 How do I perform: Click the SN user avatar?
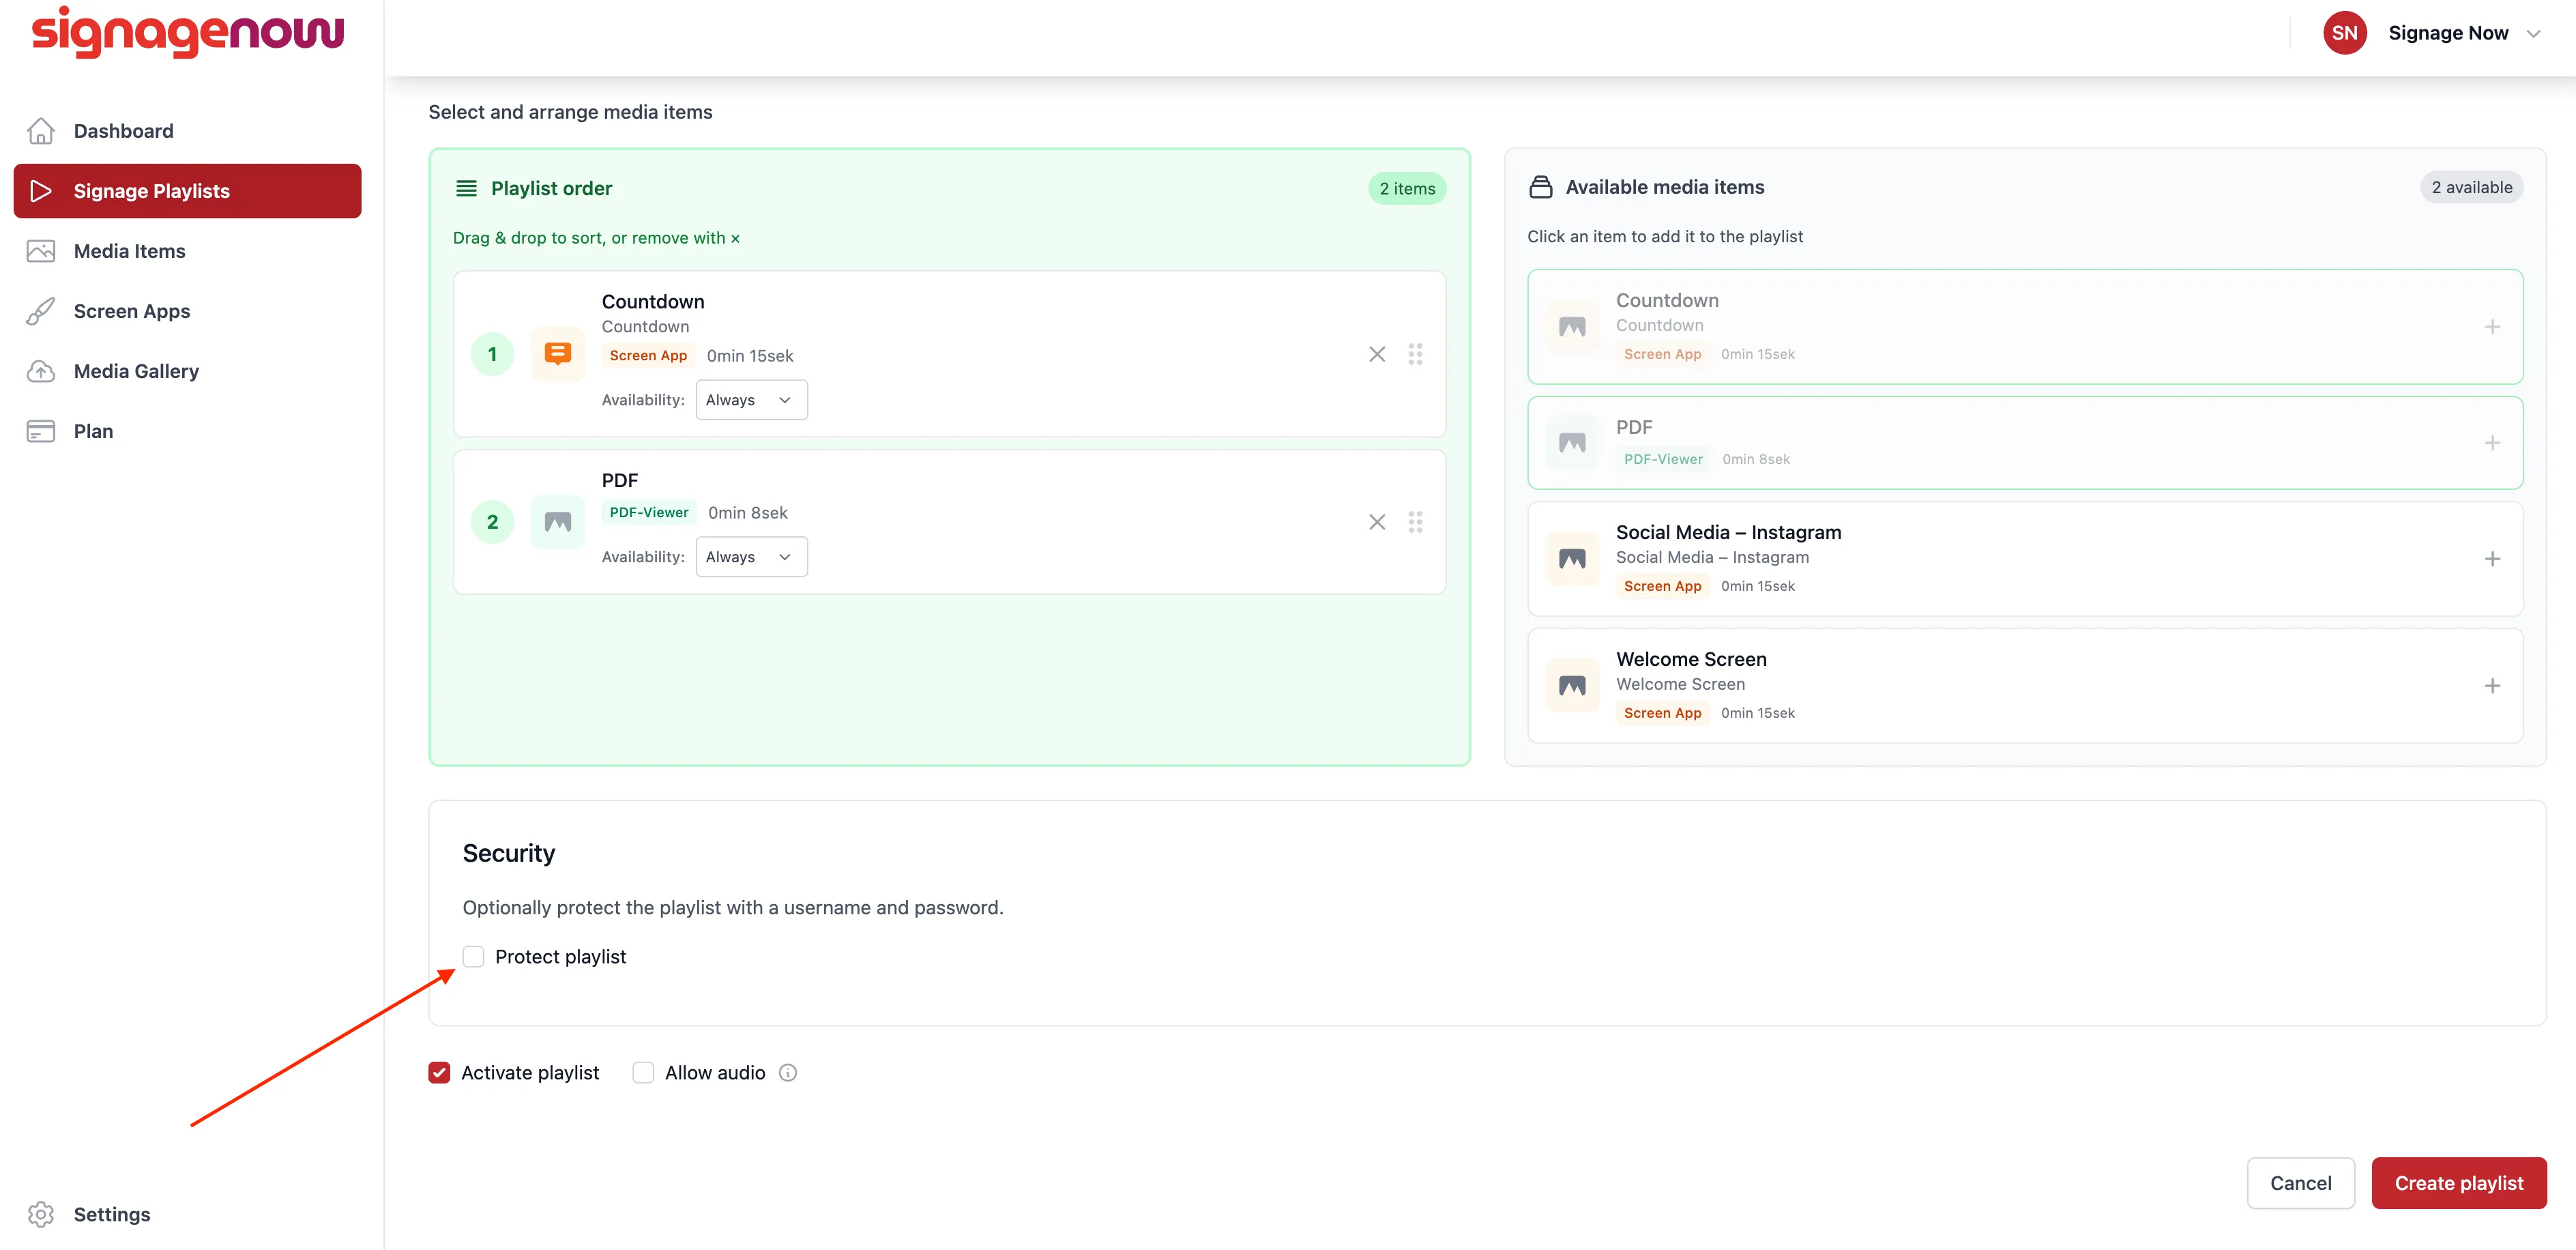[2345, 33]
